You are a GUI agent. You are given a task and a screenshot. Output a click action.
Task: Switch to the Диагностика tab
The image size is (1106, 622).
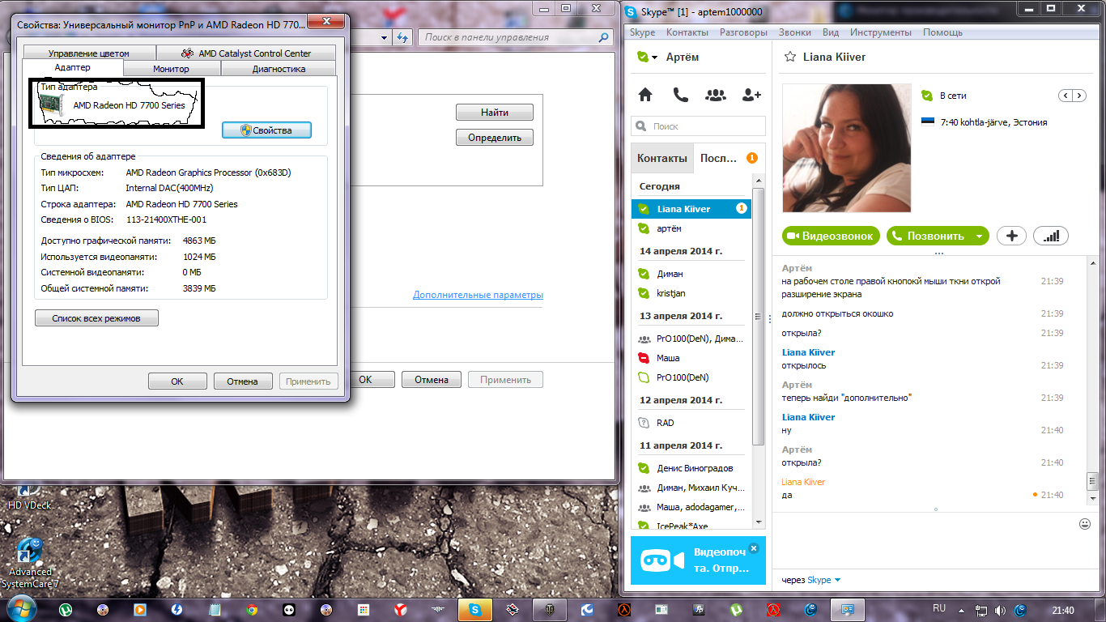click(279, 70)
